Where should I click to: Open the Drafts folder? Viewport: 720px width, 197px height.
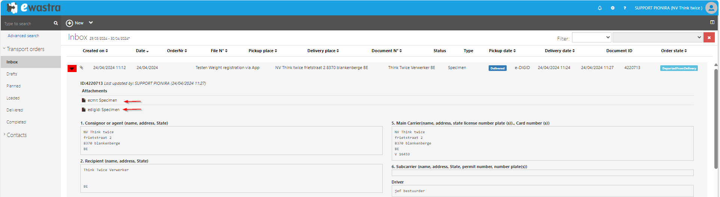coord(12,74)
